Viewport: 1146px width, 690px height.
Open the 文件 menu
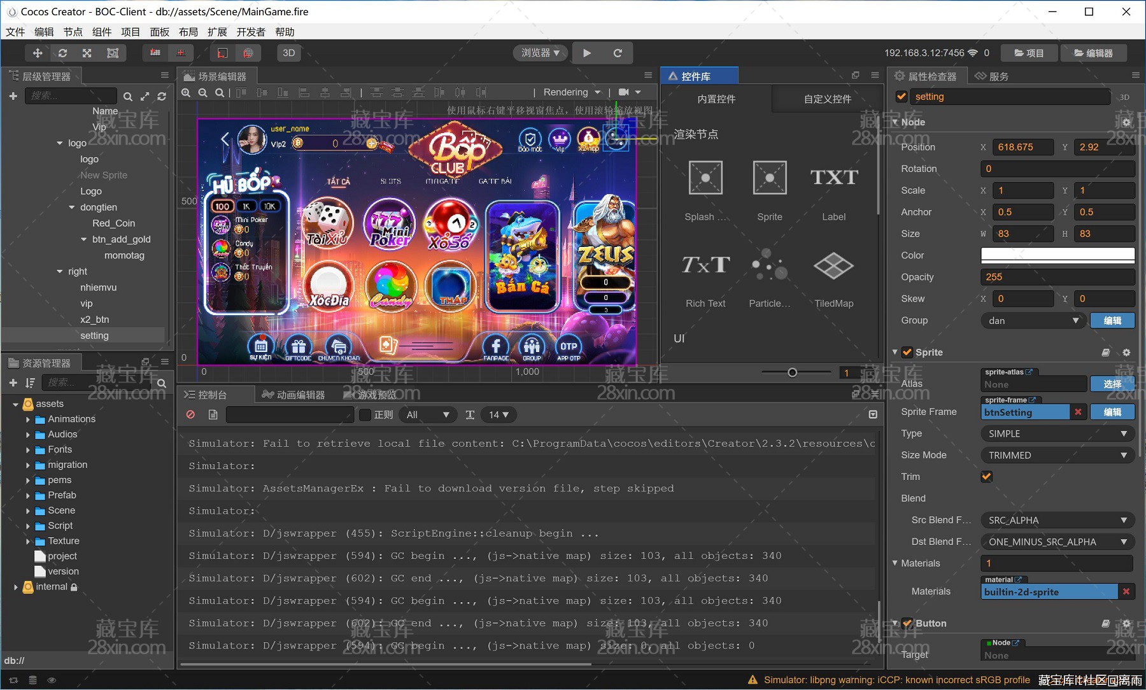click(15, 32)
